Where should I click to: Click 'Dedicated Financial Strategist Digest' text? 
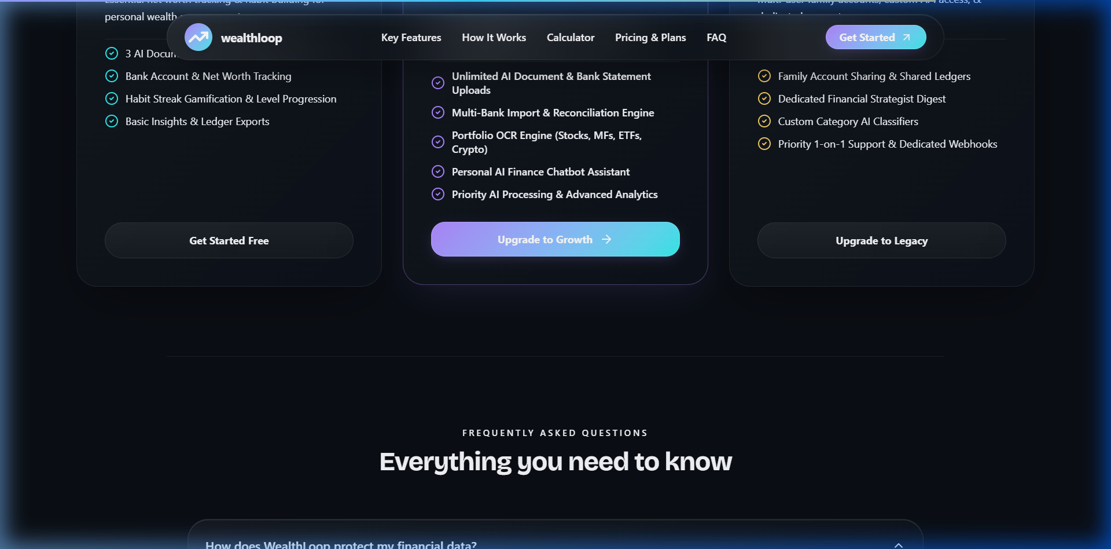(x=862, y=98)
